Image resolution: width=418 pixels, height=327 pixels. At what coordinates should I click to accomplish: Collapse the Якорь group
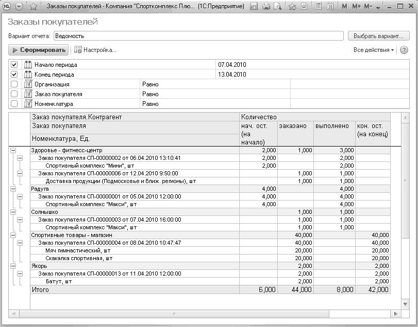click(13, 266)
